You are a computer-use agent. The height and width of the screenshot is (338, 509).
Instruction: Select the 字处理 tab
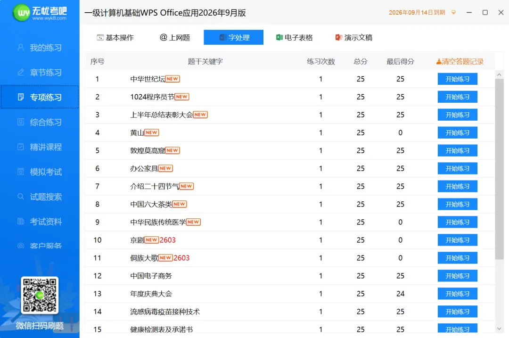pos(233,37)
